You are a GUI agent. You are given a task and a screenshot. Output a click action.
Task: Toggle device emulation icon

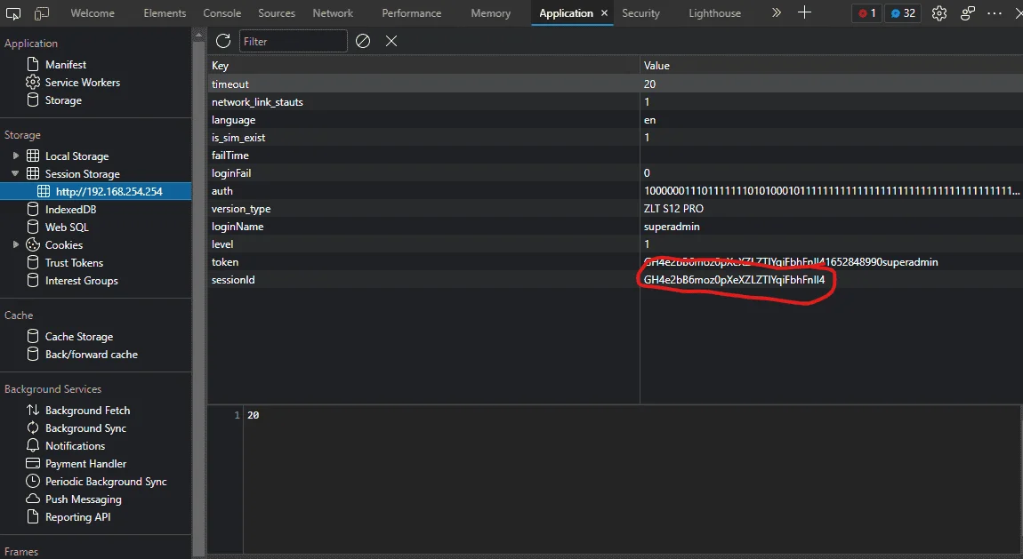[41, 13]
